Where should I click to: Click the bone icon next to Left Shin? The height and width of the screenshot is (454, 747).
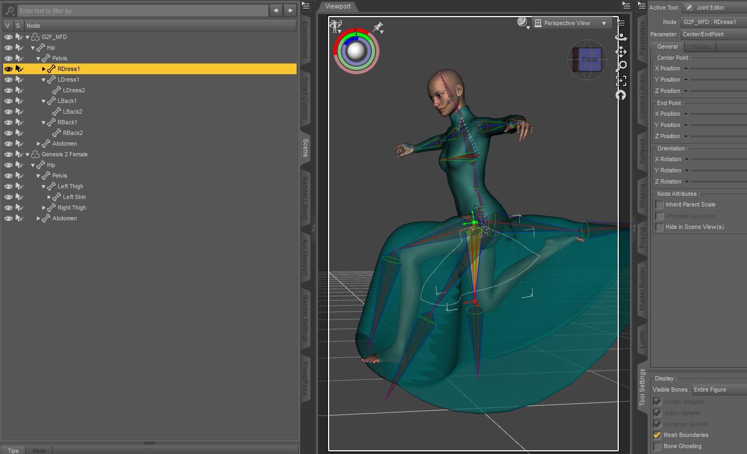click(57, 197)
